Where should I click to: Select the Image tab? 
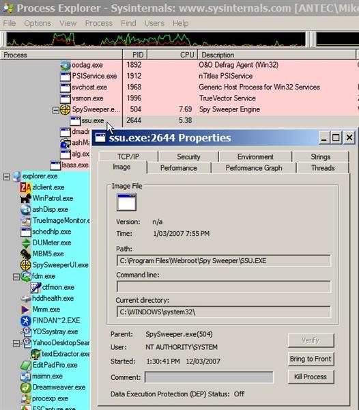click(x=121, y=167)
